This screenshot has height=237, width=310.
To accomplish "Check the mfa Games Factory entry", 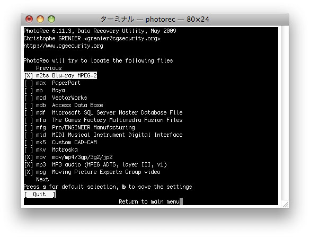I will (x=103, y=120).
